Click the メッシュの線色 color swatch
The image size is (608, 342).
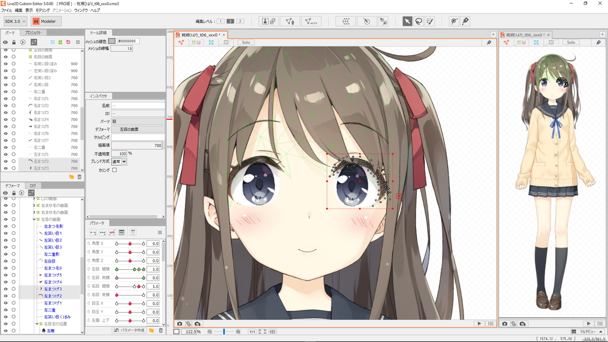(x=112, y=41)
